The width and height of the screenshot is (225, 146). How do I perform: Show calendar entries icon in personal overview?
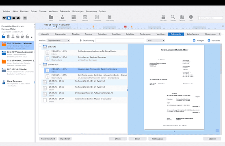pyautogui.click(x=8, y=37)
